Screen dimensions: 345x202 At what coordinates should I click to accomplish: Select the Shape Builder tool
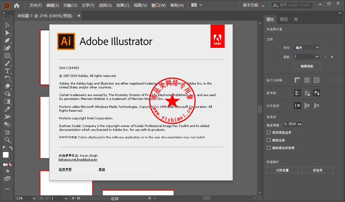point(7,94)
